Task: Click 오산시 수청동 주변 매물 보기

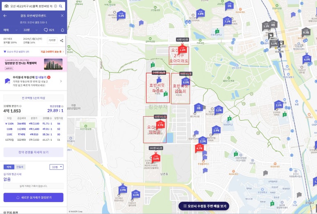Action: [x=204, y=206]
